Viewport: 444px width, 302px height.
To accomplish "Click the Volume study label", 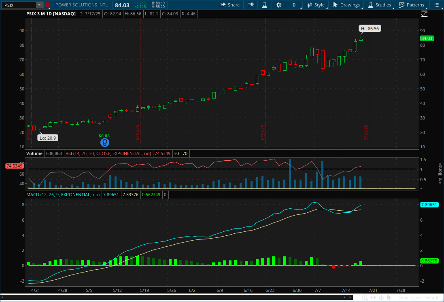I will tap(34, 153).
